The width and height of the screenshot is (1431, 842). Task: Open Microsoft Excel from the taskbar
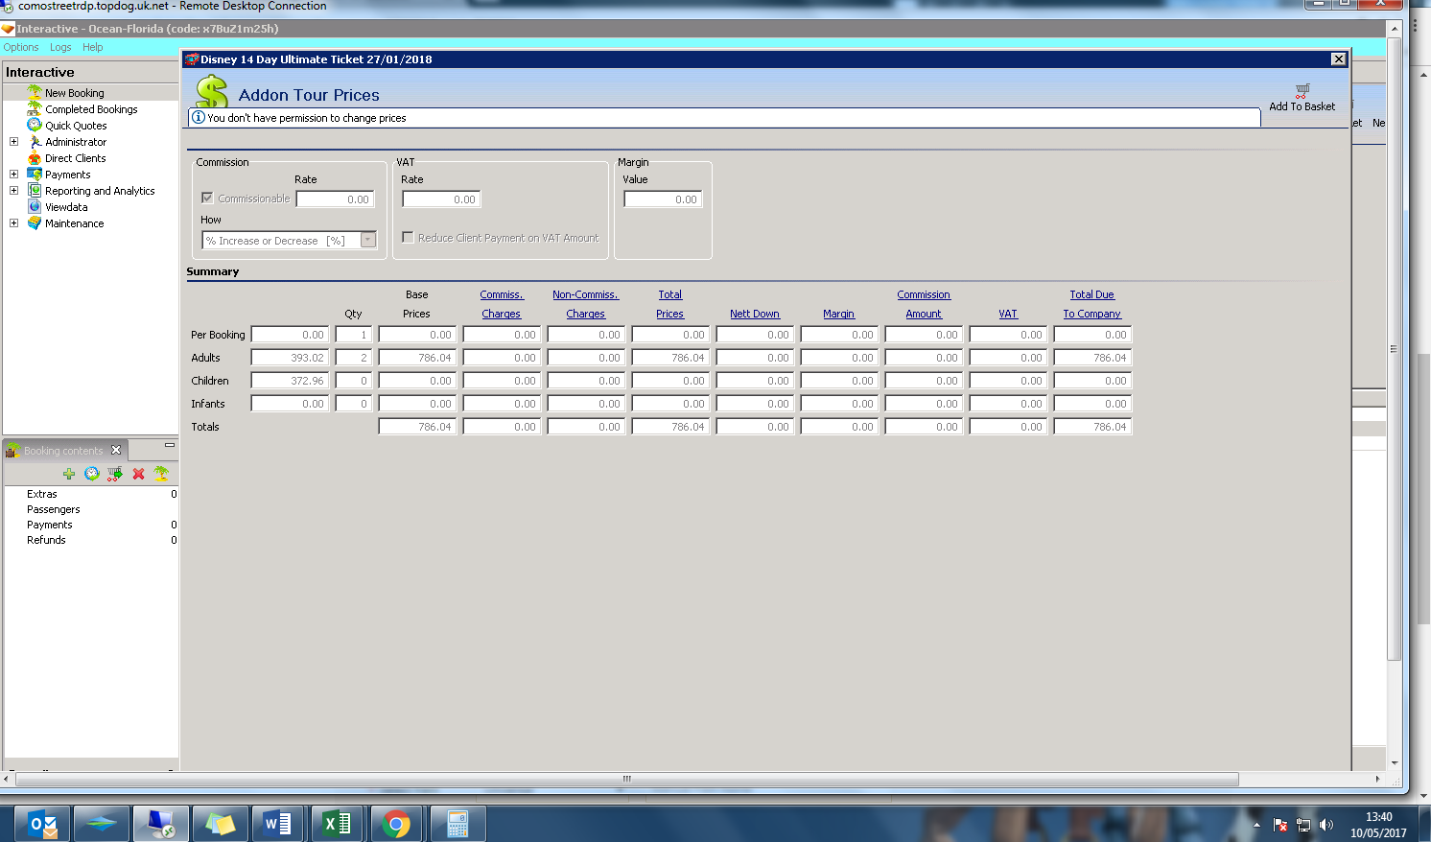pyautogui.click(x=337, y=824)
